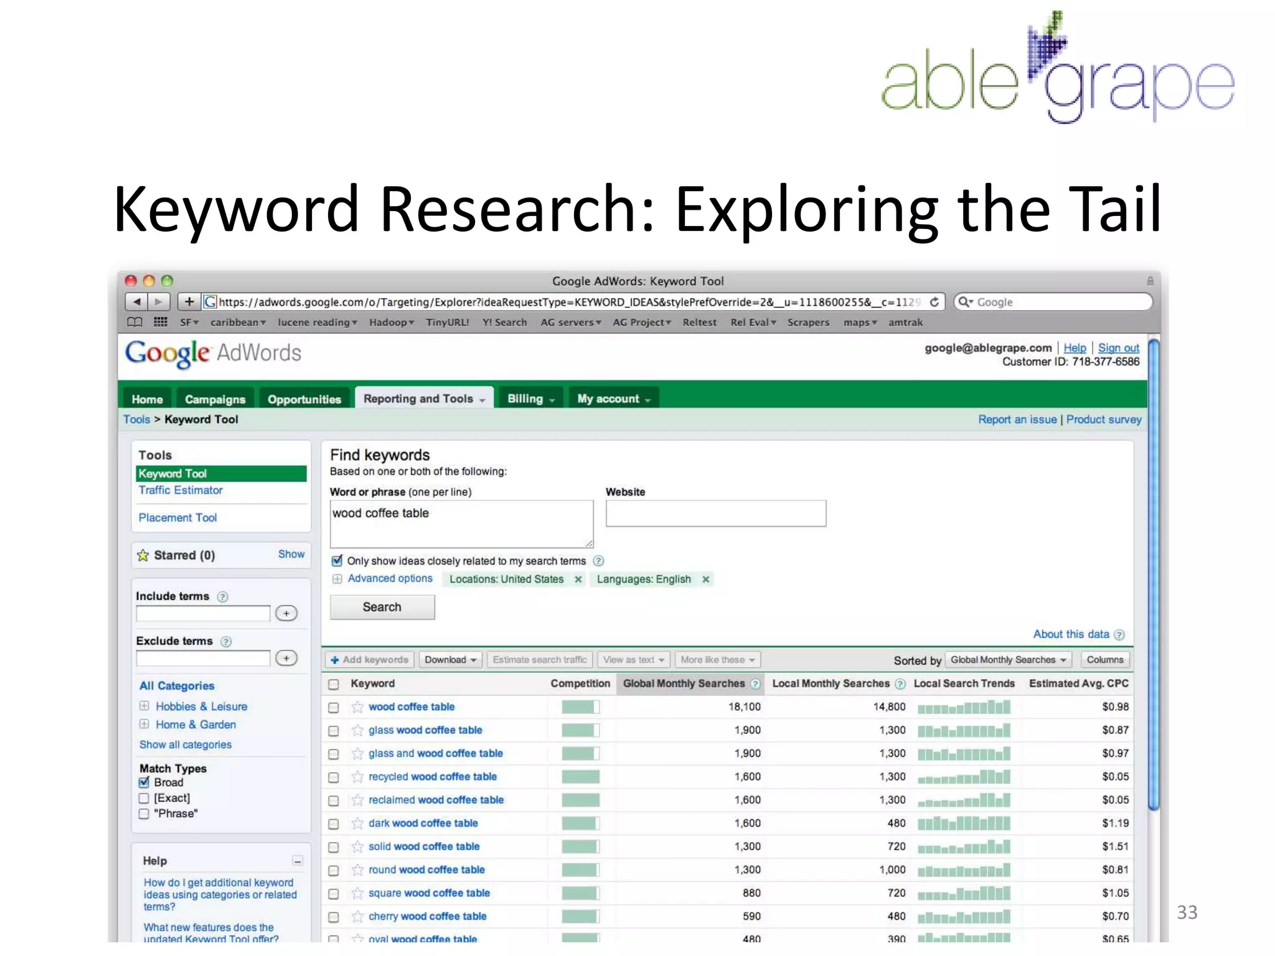Star the dark wood coffee table keyword
The image size is (1275, 956).
coord(357,823)
